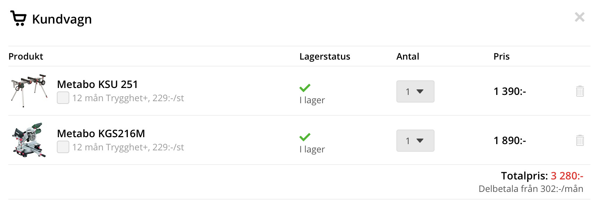Click the shopping cart icon beside Kundvagn

coord(18,18)
